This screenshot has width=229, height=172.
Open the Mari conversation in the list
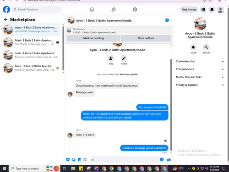click(31, 42)
